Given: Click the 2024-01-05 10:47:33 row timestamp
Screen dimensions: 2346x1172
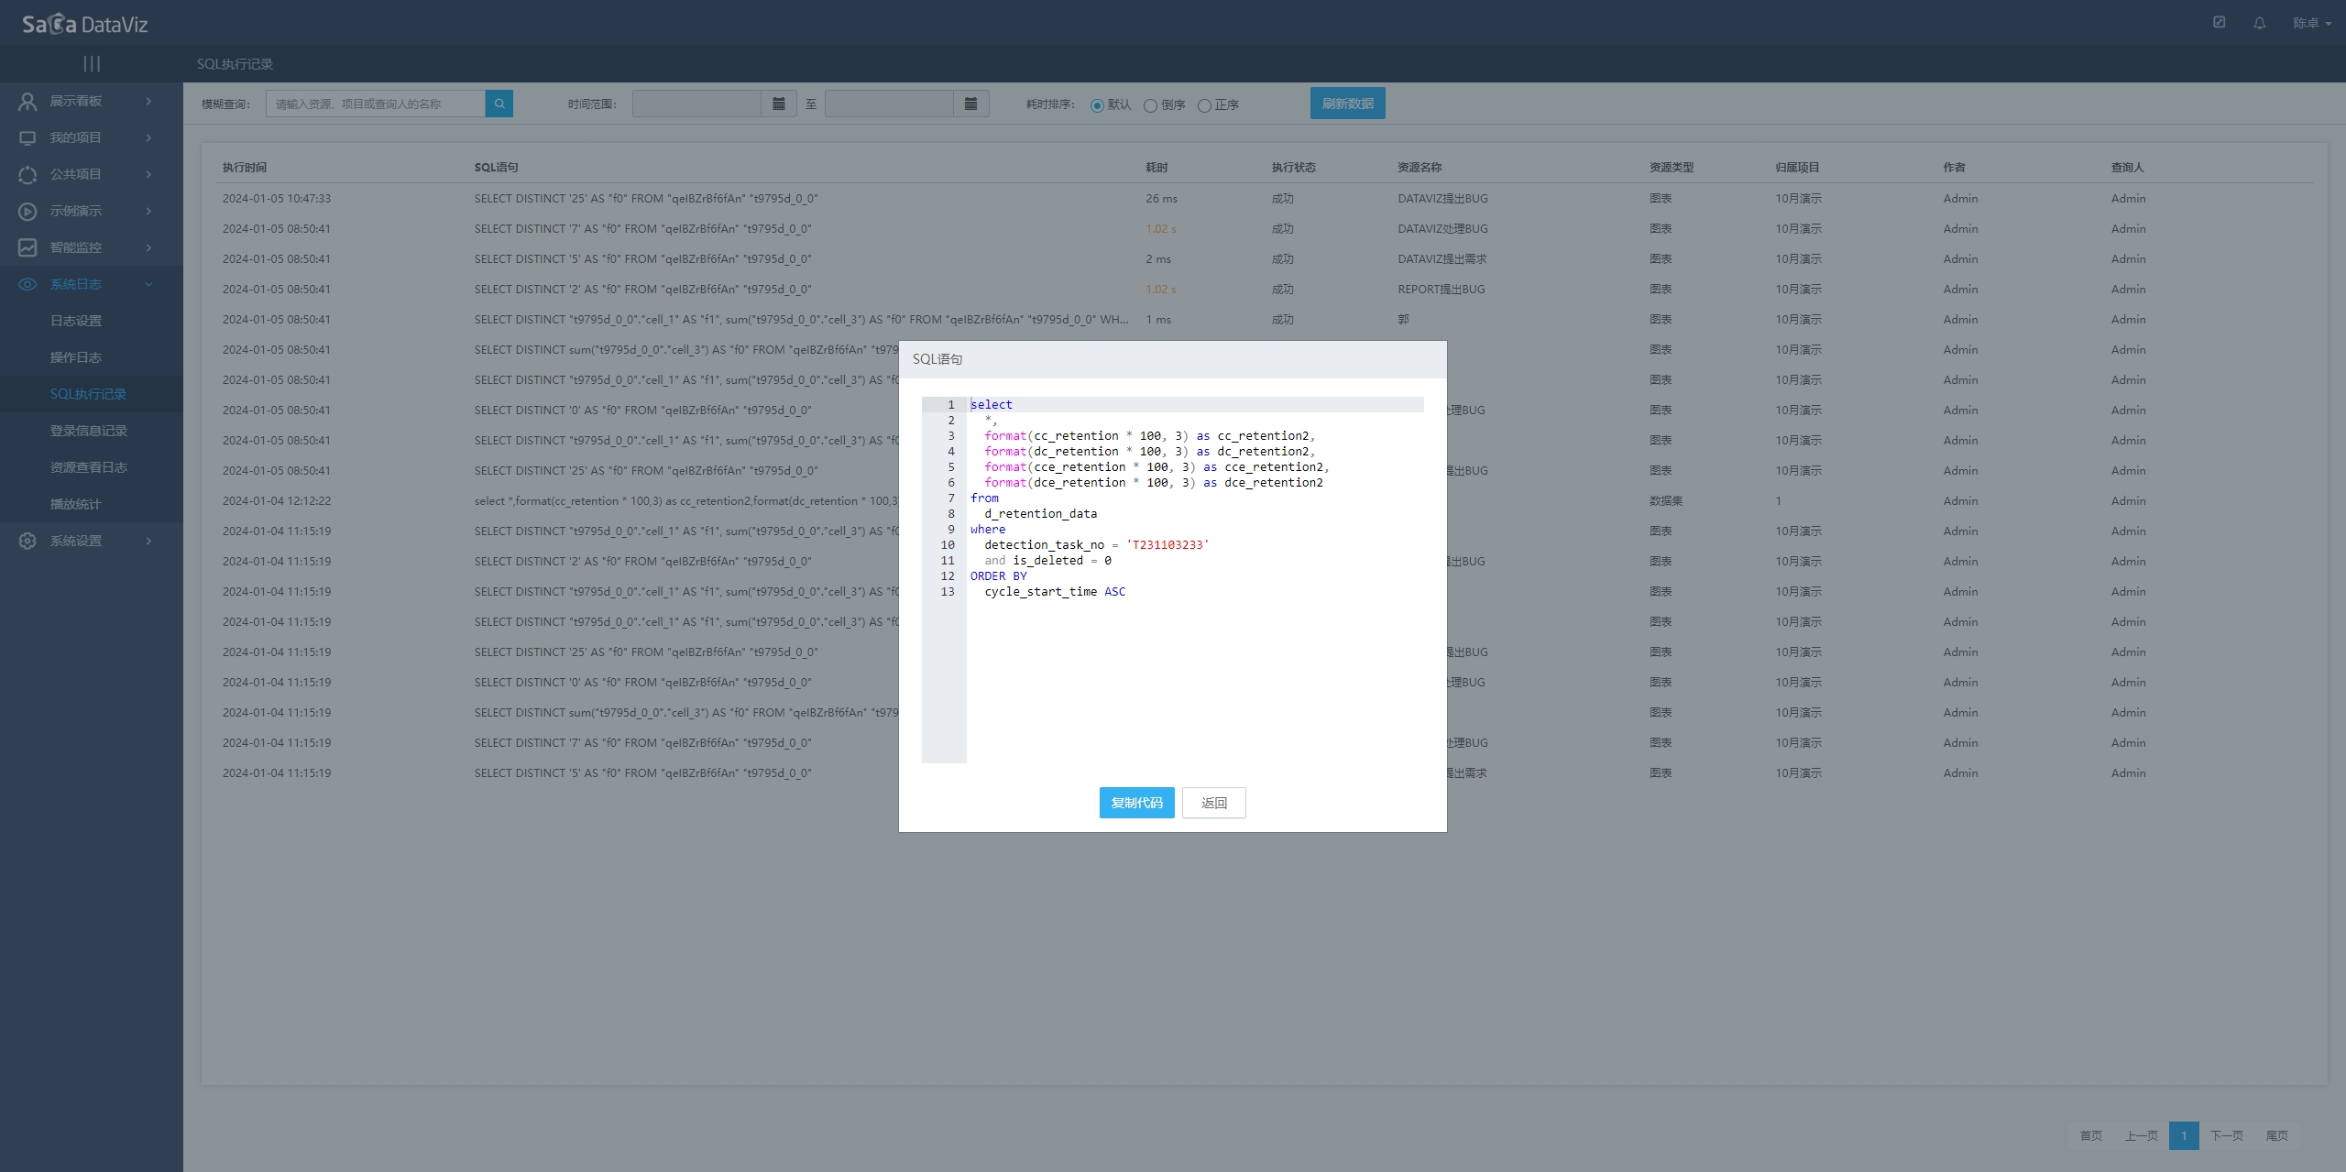Looking at the screenshot, I should pyautogui.click(x=277, y=198).
